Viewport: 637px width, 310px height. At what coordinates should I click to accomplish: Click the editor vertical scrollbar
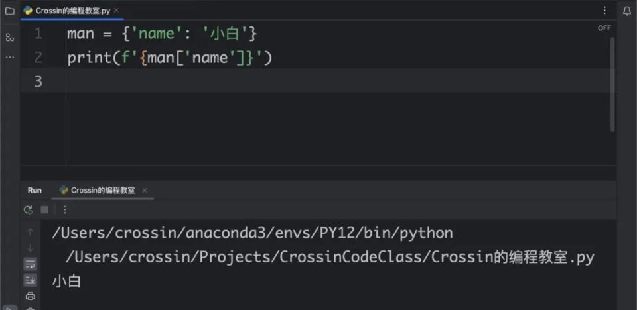coord(612,84)
